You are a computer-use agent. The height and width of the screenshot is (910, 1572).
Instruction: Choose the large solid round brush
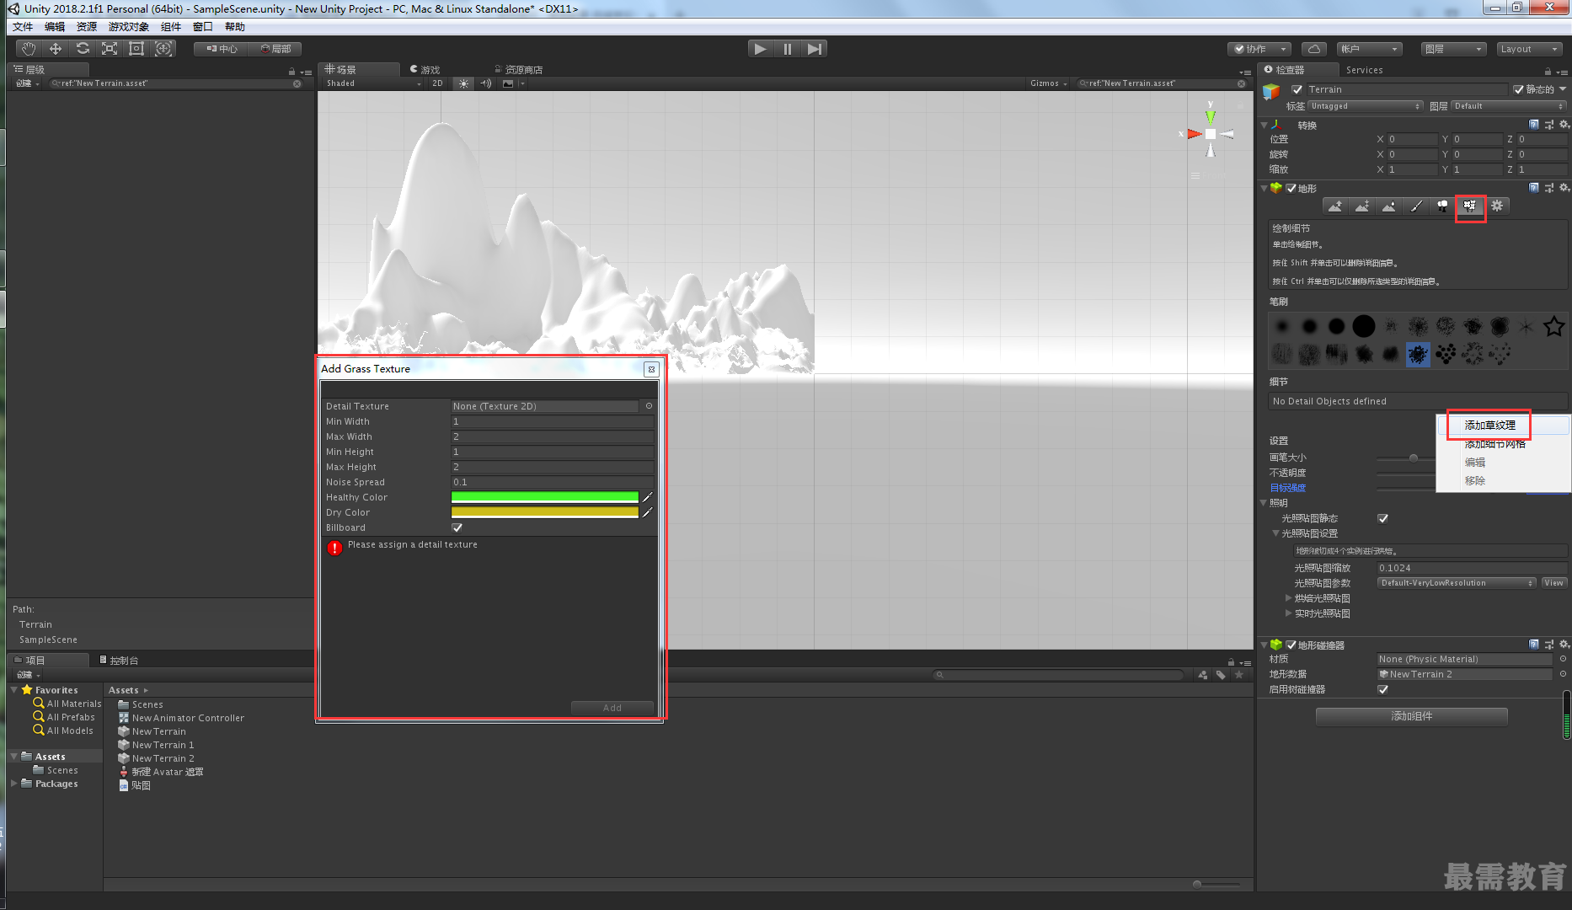tap(1364, 326)
